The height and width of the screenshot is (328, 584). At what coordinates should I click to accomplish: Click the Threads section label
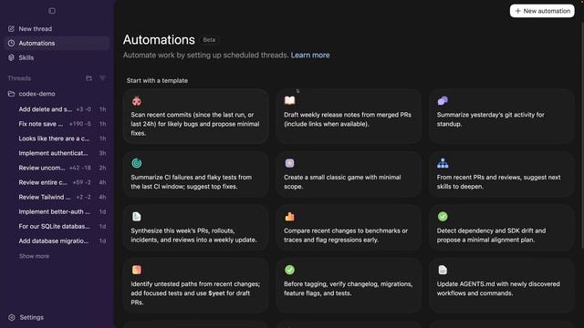(x=19, y=78)
